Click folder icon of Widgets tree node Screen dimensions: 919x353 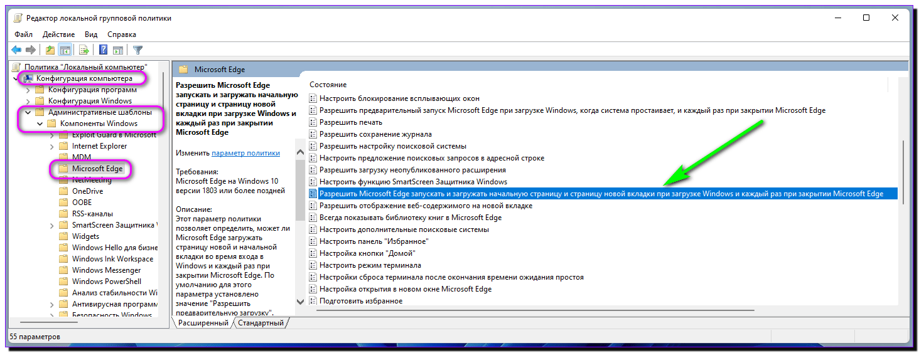[63, 236]
